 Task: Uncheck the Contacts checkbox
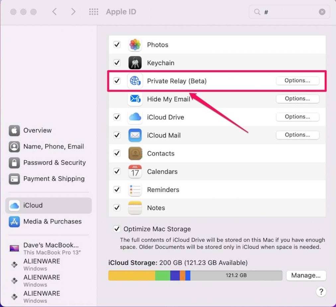pyautogui.click(x=117, y=153)
